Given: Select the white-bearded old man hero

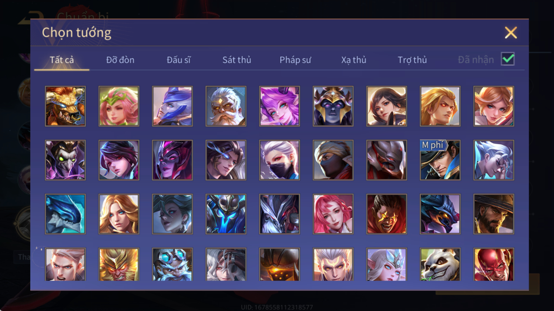Looking at the screenshot, I should tap(226, 106).
